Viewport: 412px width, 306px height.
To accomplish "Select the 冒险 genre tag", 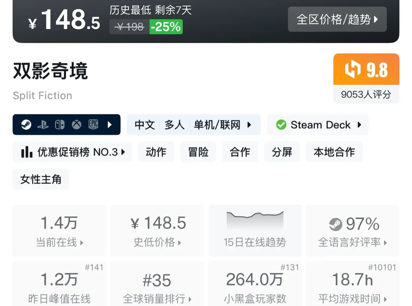I will 198,152.
